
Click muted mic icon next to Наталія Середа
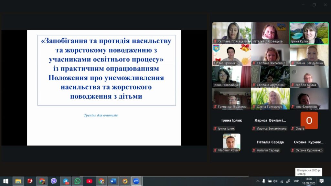[x=254, y=150]
